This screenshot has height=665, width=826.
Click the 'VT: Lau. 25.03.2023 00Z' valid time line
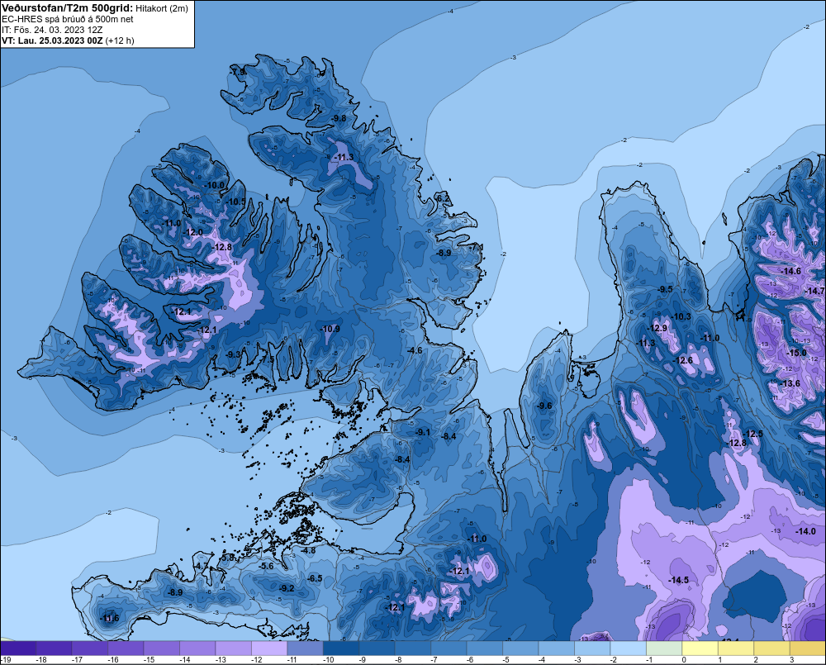(x=52, y=40)
